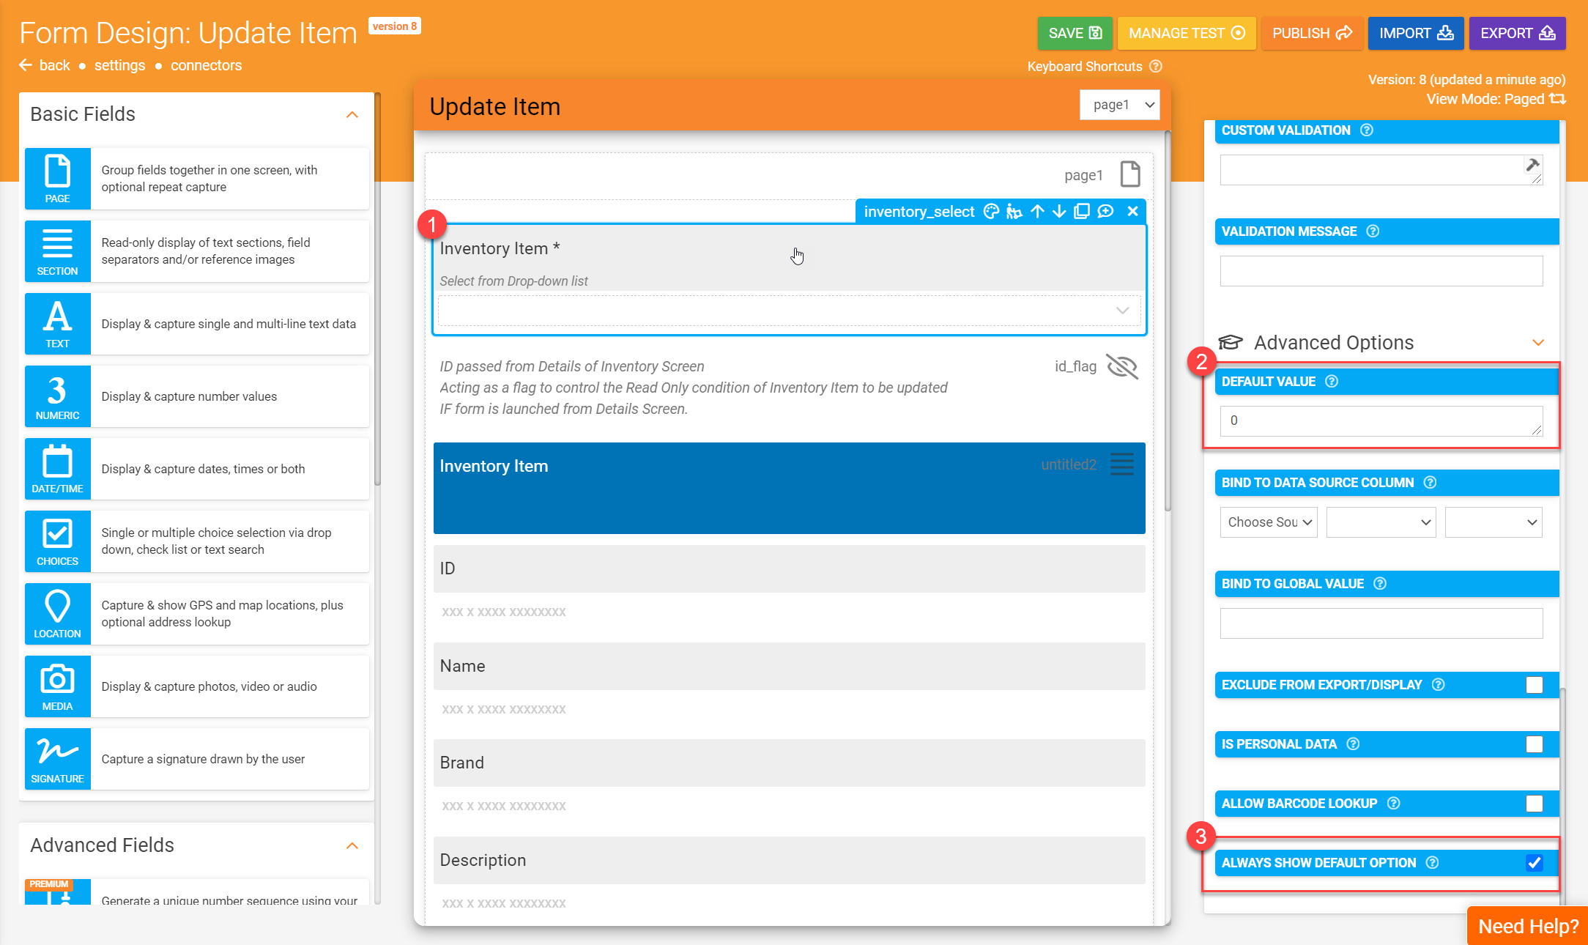Select the Choices field type icon
The height and width of the screenshot is (945, 1588).
[x=58, y=541]
